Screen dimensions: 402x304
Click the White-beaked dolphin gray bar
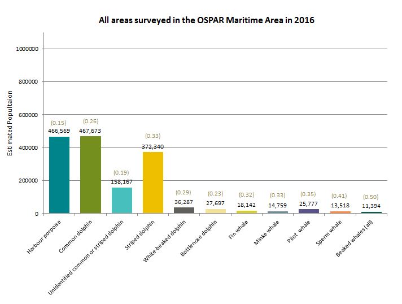click(x=183, y=210)
